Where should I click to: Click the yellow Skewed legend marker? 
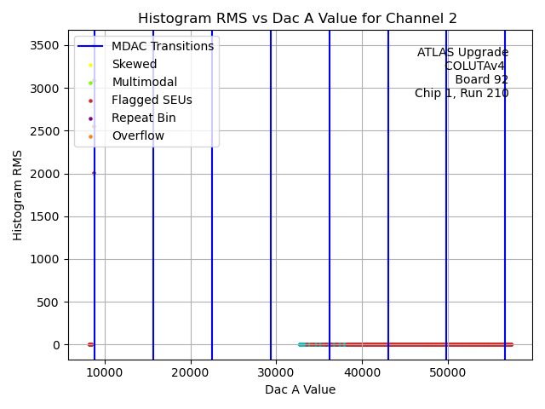click(91, 65)
